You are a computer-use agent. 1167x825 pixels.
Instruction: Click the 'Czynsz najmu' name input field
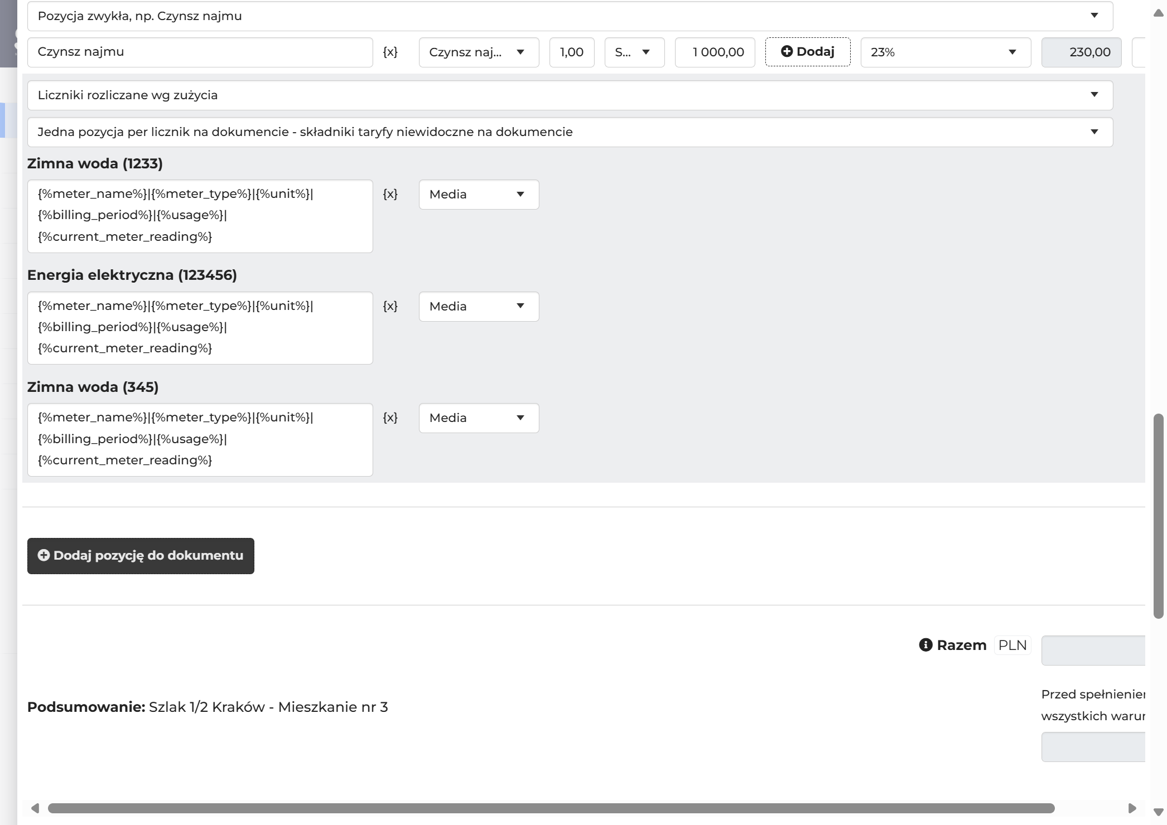(x=200, y=52)
